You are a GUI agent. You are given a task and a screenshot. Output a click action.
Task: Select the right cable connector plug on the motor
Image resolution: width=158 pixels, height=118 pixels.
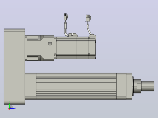[x=88, y=18]
